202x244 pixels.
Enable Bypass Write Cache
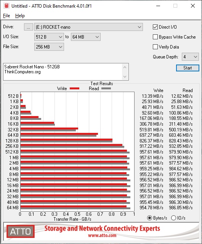pos(155,37)
